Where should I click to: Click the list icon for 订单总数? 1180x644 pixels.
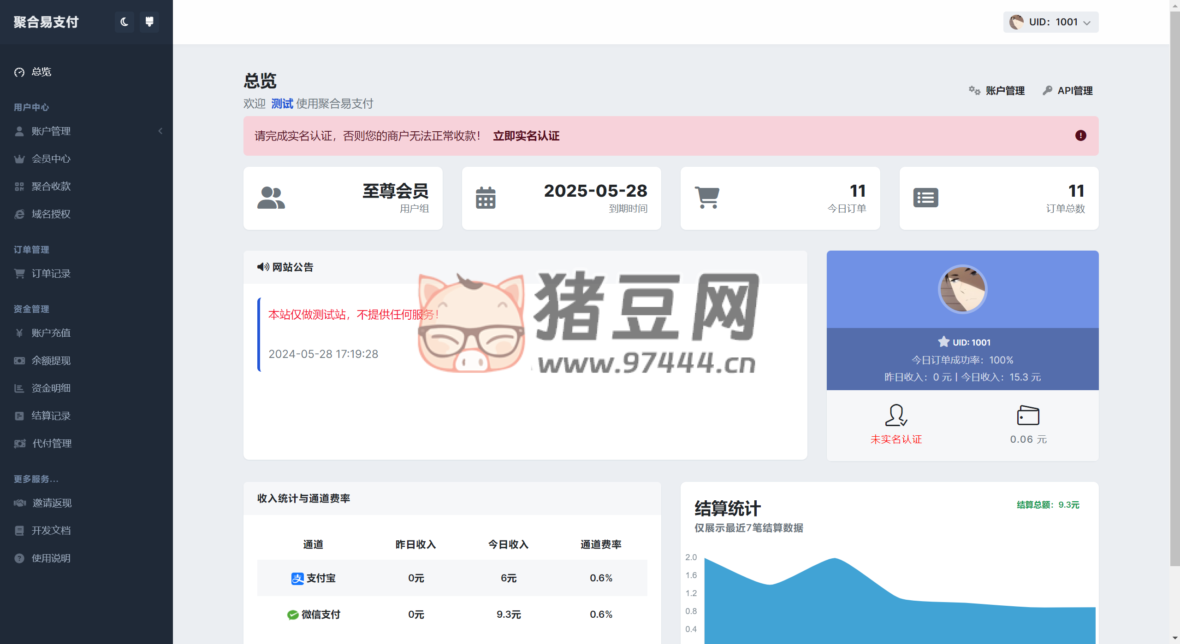pyautogui.click(x=925, y=198)
